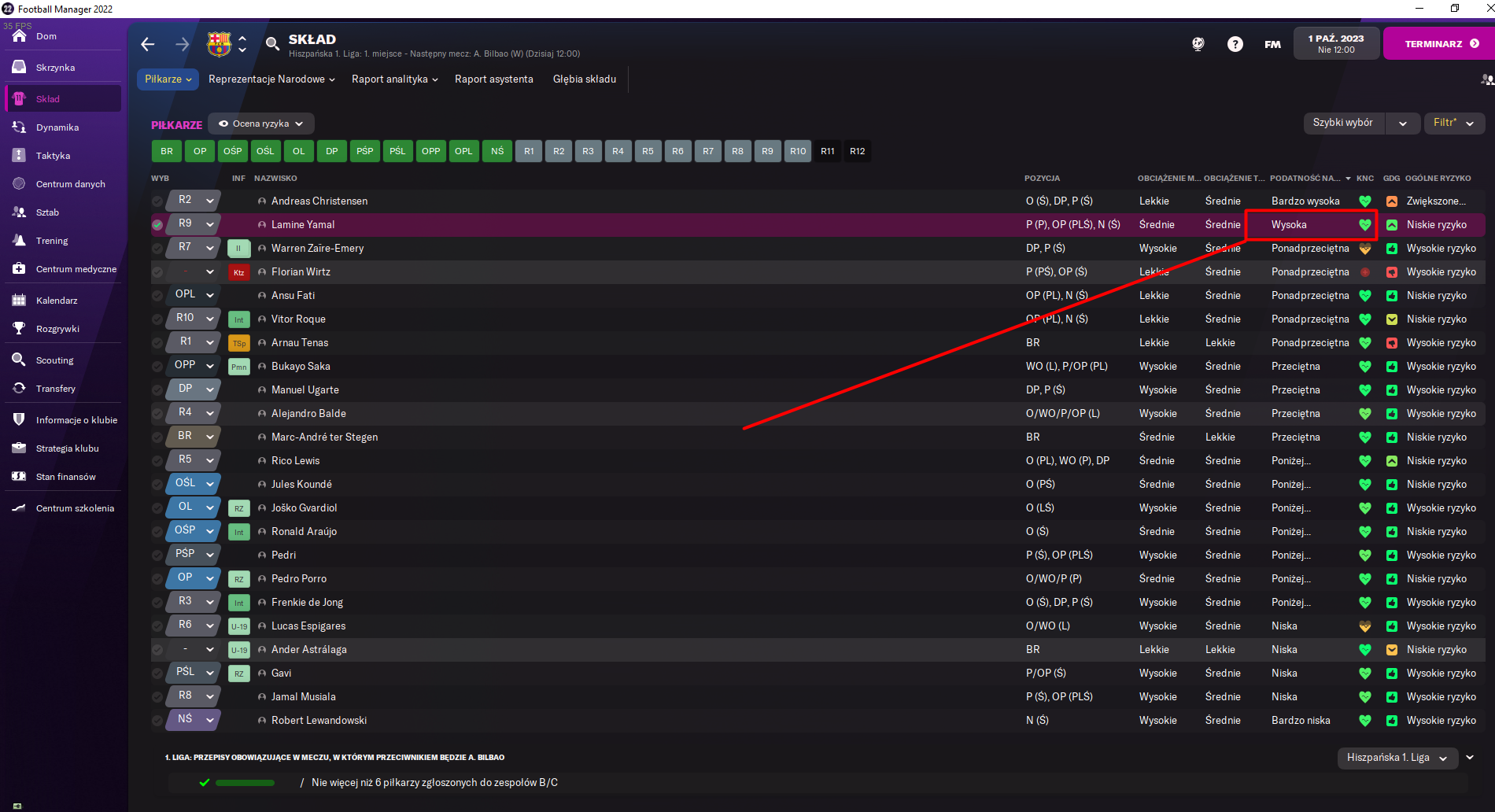Open player Florian Wirtz profile link
The height and width of the screenshot is (812, 1495).
pyautogui.click(x=301, y=272)
